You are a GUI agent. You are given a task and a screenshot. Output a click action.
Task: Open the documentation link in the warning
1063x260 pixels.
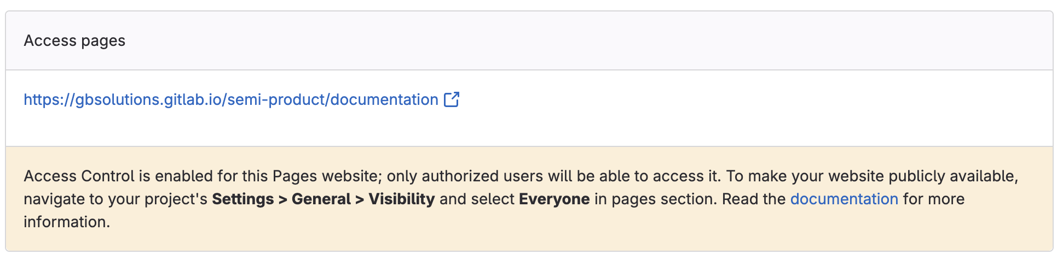844,199
